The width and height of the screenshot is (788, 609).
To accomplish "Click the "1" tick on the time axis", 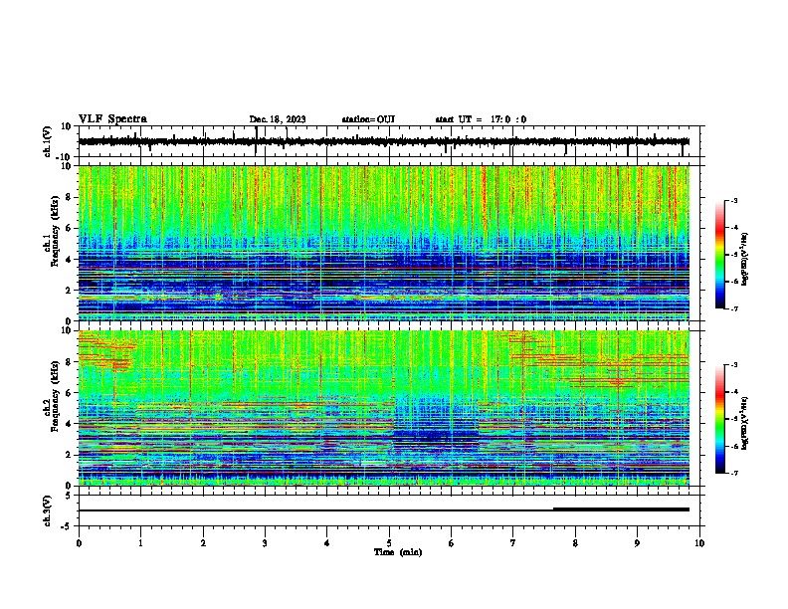I will tap(140, 543).
